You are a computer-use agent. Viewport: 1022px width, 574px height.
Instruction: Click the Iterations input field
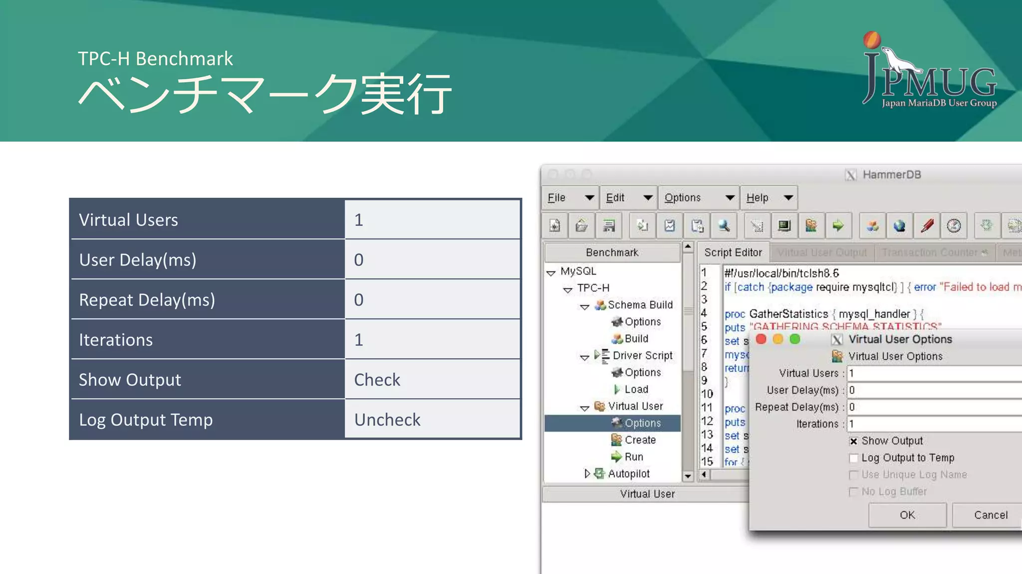coord(935,425)
